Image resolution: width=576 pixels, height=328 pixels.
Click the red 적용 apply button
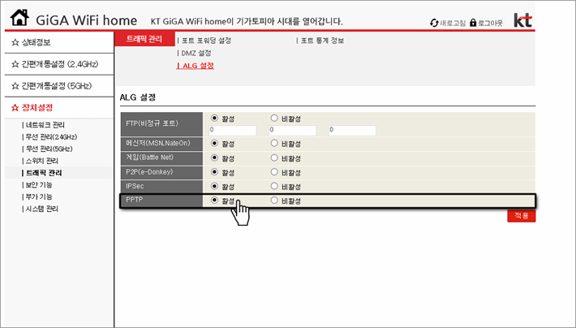522,216
